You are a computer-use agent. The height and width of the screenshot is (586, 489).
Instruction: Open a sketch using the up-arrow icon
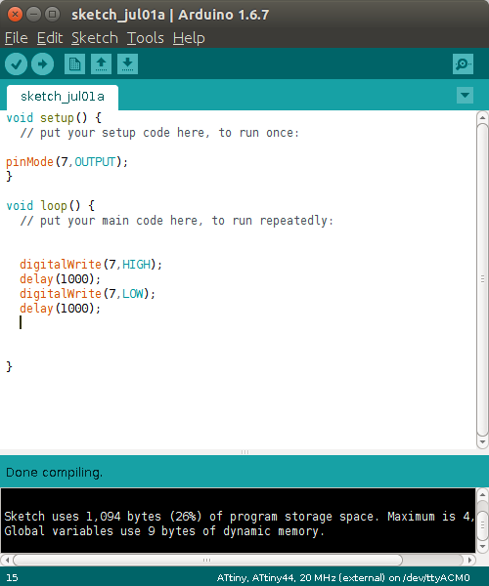coord(101,63)
